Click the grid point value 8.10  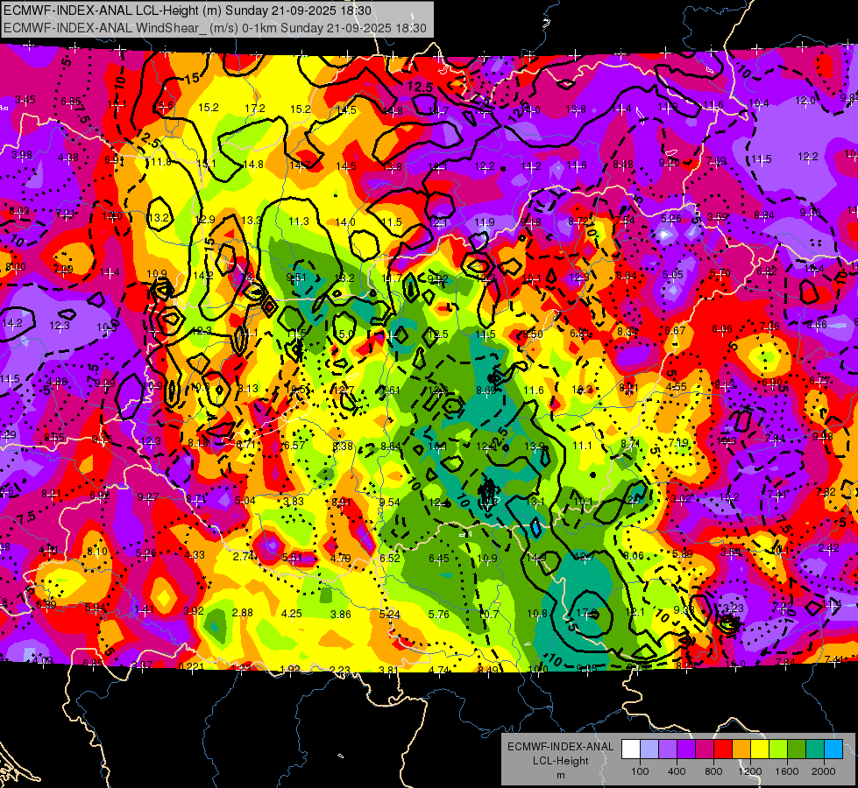tap(97, 552)
